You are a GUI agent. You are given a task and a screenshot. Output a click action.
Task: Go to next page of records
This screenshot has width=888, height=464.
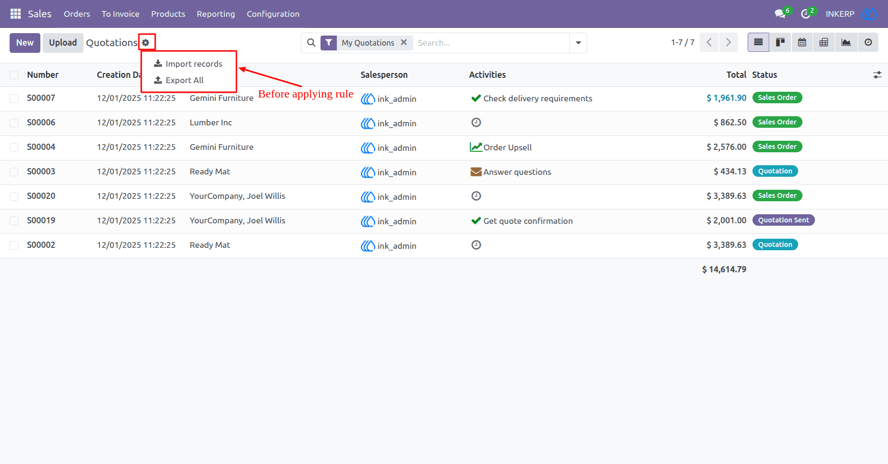point(728,42)
